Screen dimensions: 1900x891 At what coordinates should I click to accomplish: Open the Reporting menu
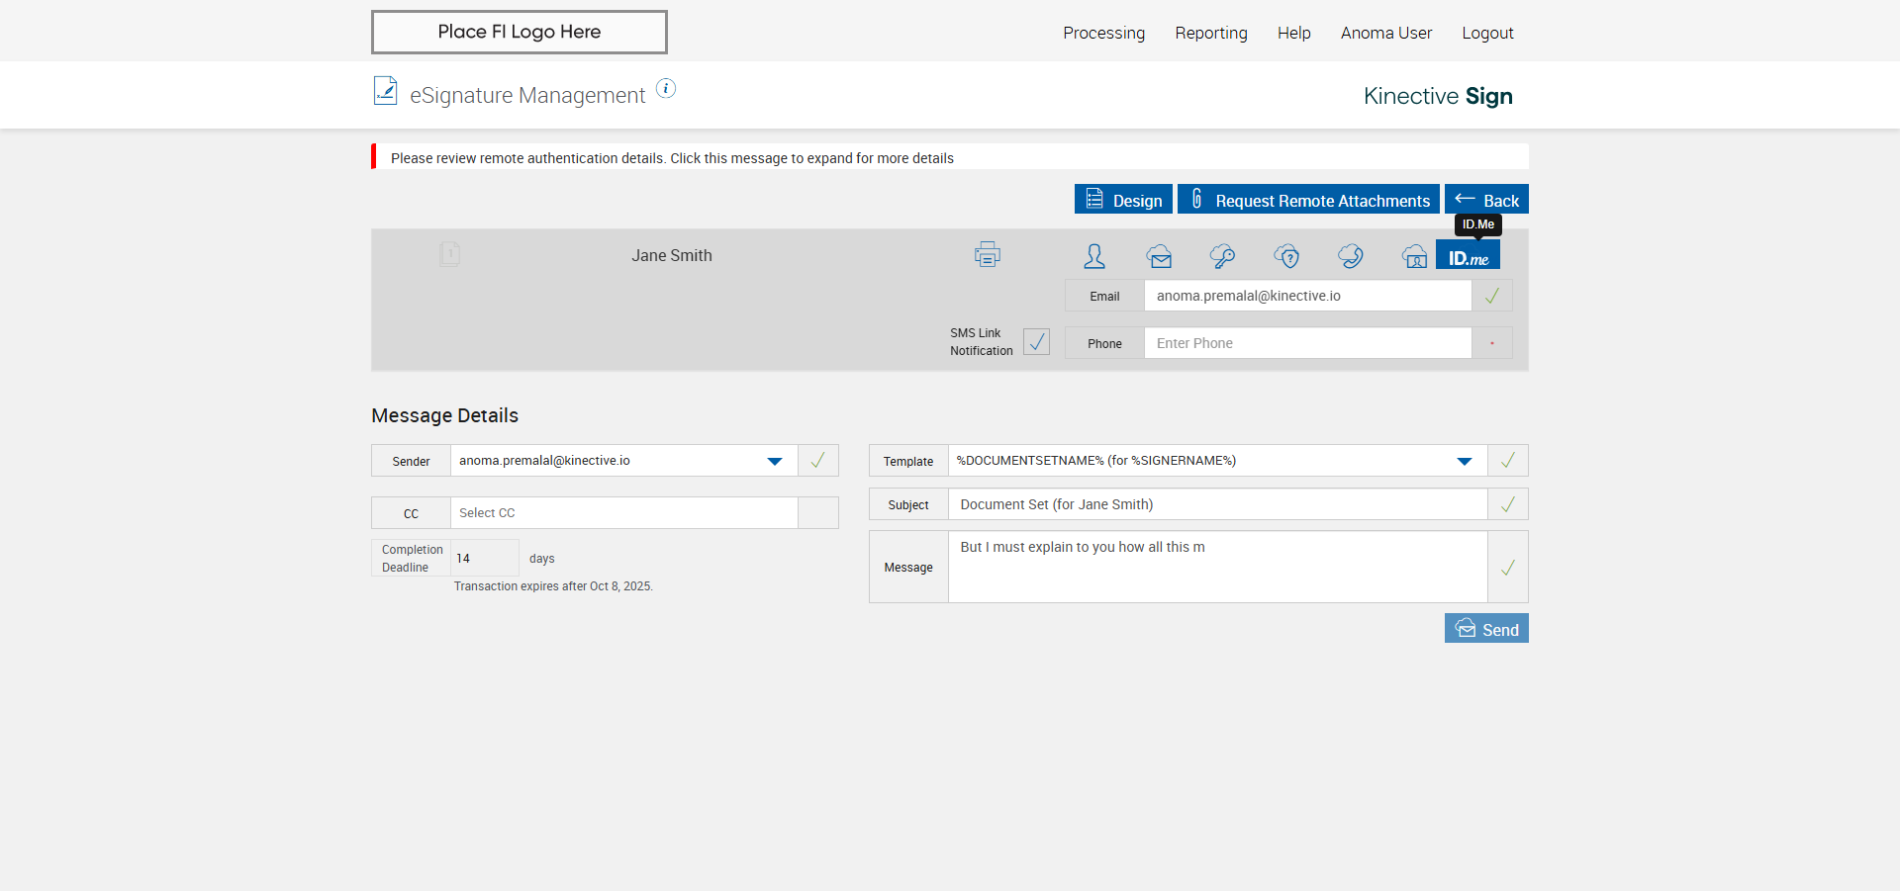pos(1210,33)
